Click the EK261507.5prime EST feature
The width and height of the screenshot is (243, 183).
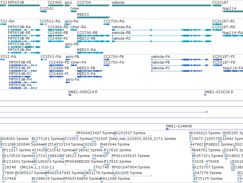pos(133,136)
